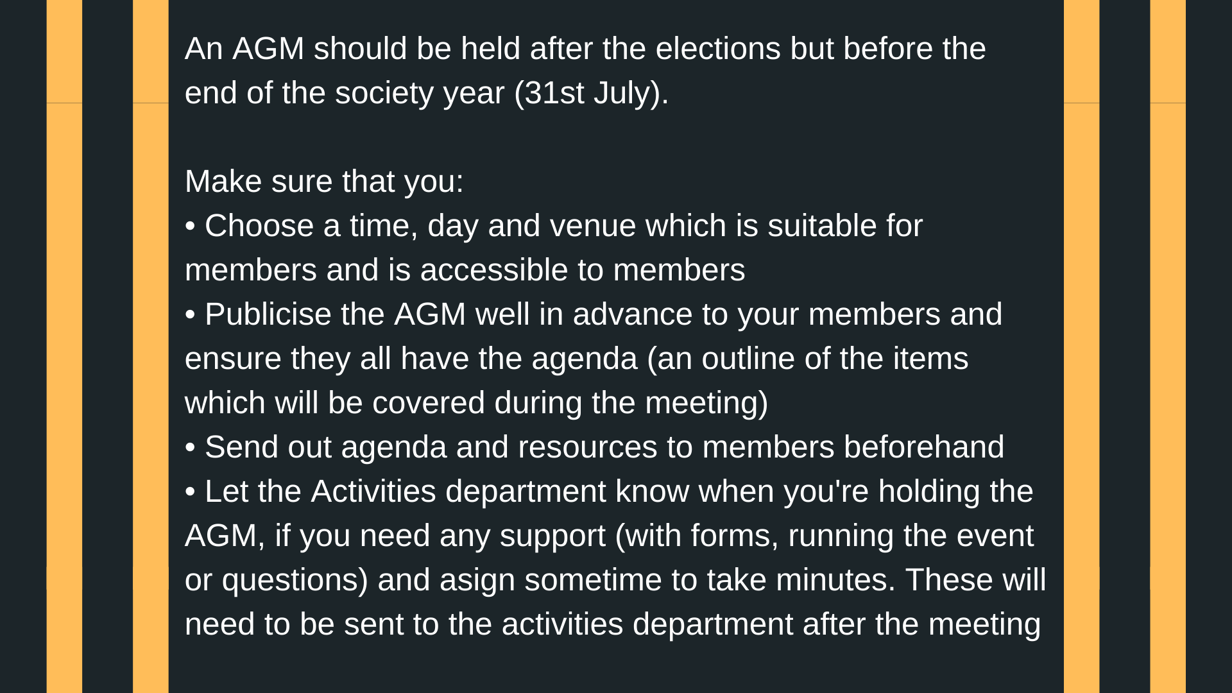Click the last line 'need to be sent to the activities department'
The height and width of the screenshot is (693, 1232).
click(613, 624)
